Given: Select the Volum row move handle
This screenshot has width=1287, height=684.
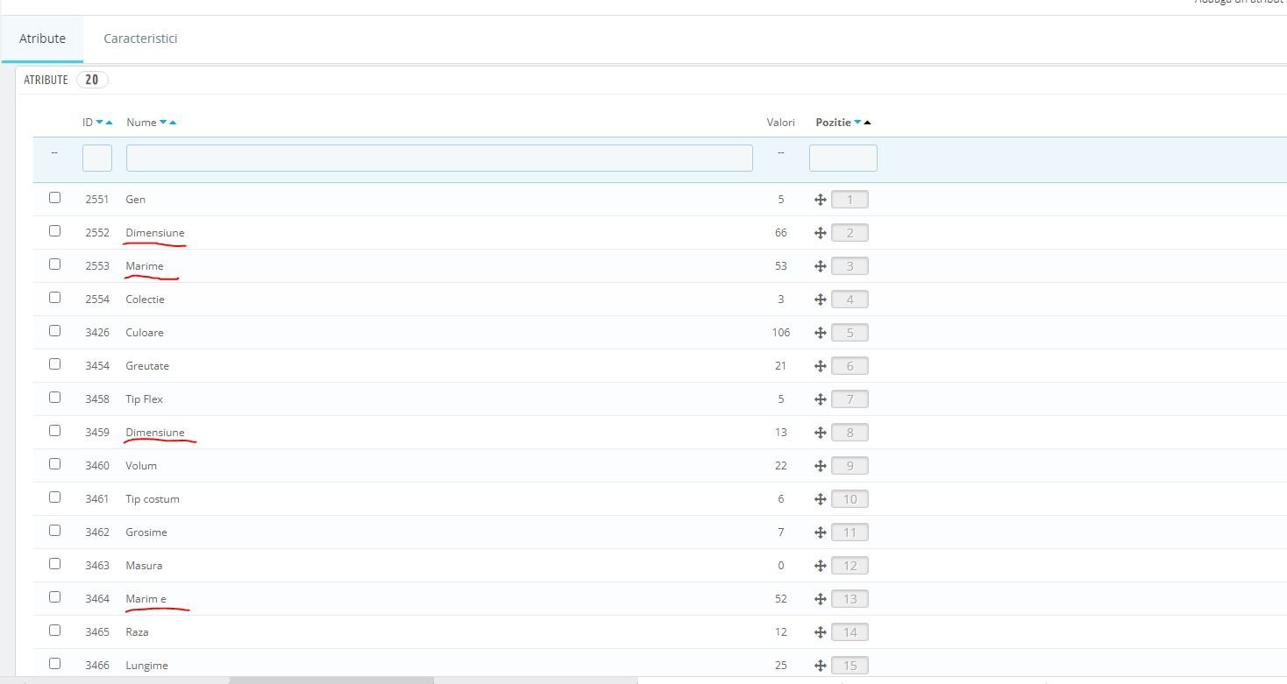Looking at the screenshot, I should (821, 466).
